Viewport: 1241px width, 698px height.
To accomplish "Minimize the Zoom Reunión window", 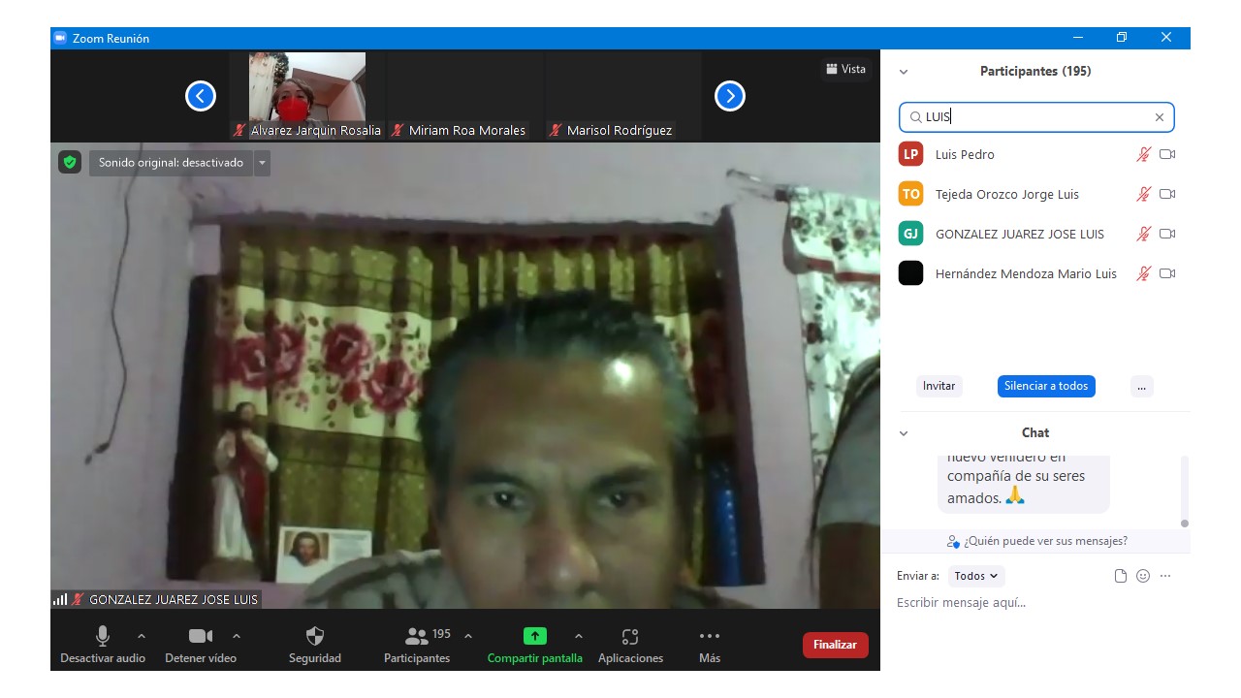I will (1078, 38).
